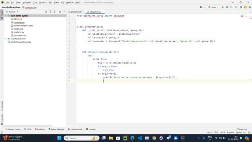The height and width of the screenshot is (142, 252).
Task: Close the consumer.py tab
Action: (103, 12)
